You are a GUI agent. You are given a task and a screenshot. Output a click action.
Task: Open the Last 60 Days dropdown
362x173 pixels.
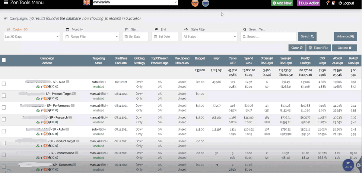pos(32,36)
